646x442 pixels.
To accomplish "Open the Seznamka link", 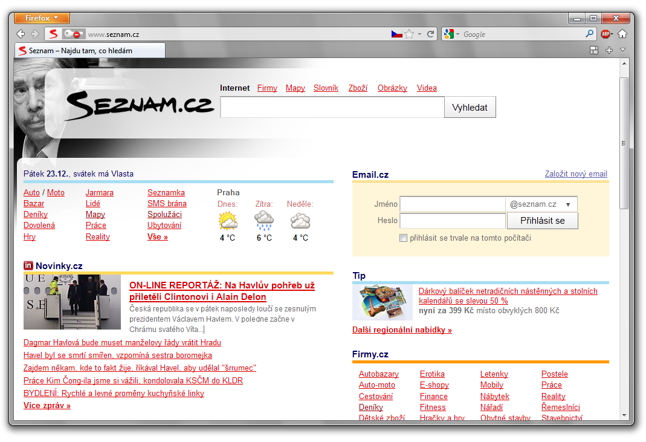I will (x=166, y=192).
